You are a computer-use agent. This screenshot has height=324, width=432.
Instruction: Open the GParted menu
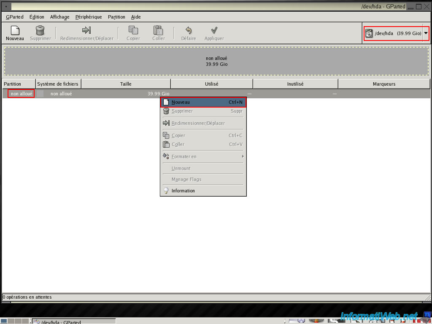[15, 17]
